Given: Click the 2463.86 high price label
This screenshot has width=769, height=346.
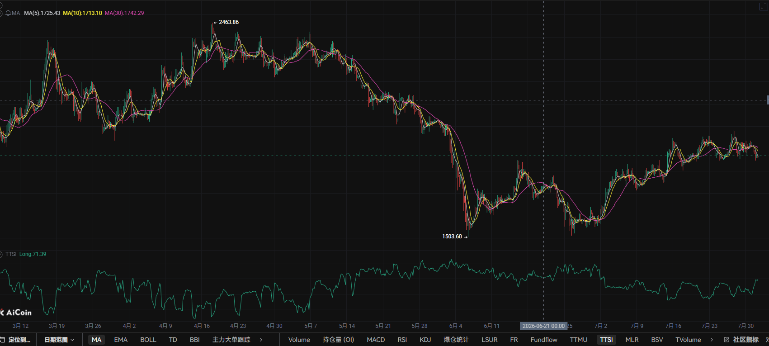Looking at the screenshot, I should tap(229, 22).
